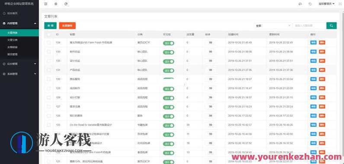The width and height of the screenshot is (344, 164).
Task: Toggle the visibility switch for row 132
Action: pos(168,62)
